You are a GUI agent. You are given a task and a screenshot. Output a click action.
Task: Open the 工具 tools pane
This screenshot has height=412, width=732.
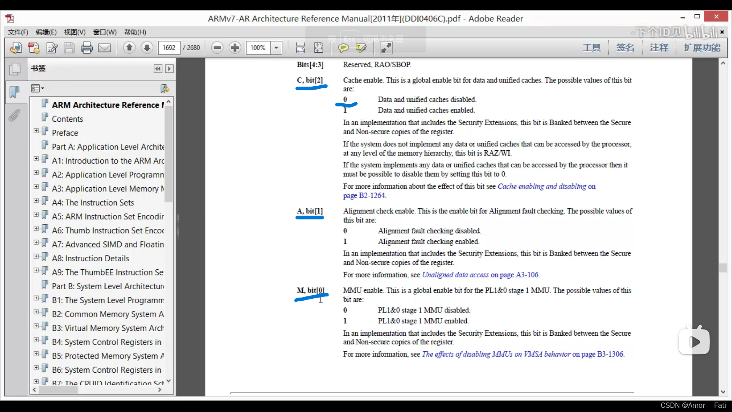click(592, 48)
